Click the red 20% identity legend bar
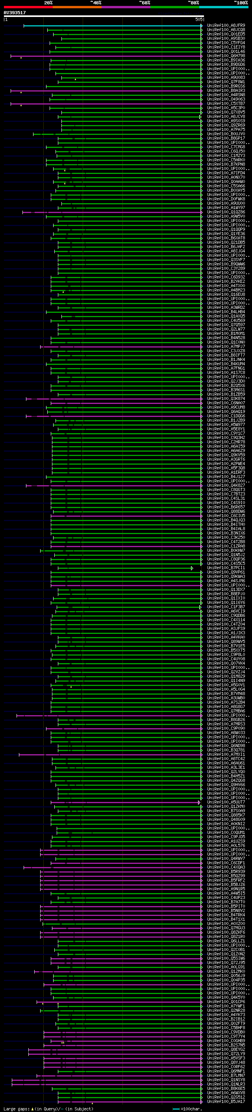The image size is (252, 1112). tap(28, 7)
